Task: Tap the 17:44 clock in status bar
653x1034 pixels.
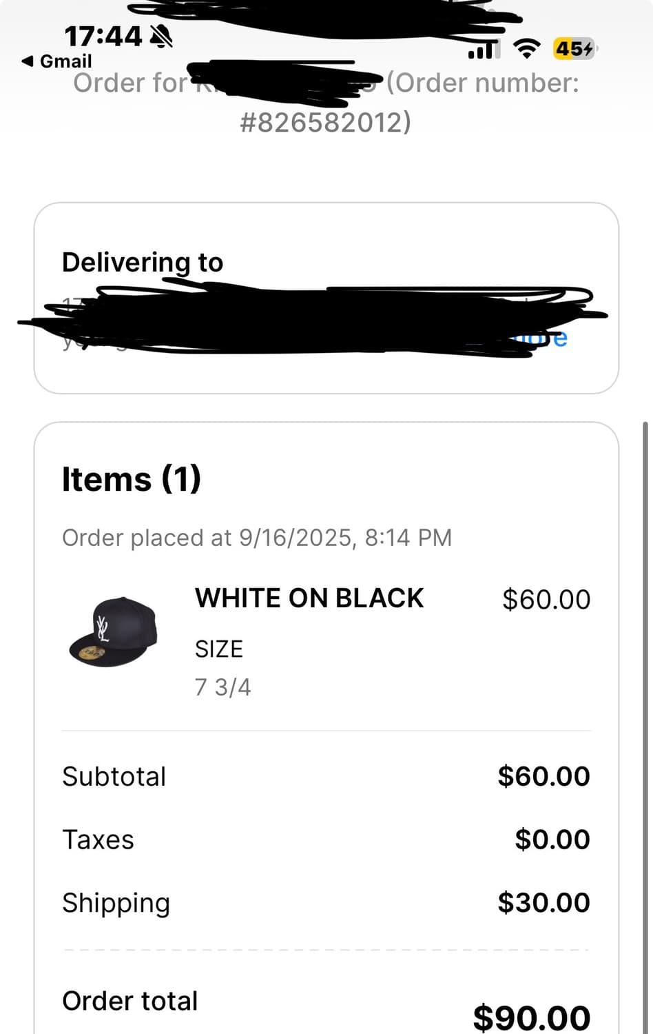Action: tap(103, 35)
